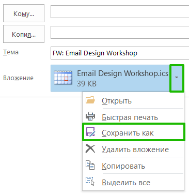The height and width of the screenshot is (194, 189).
Task: Click the Тема subject field
Action: 120,53
